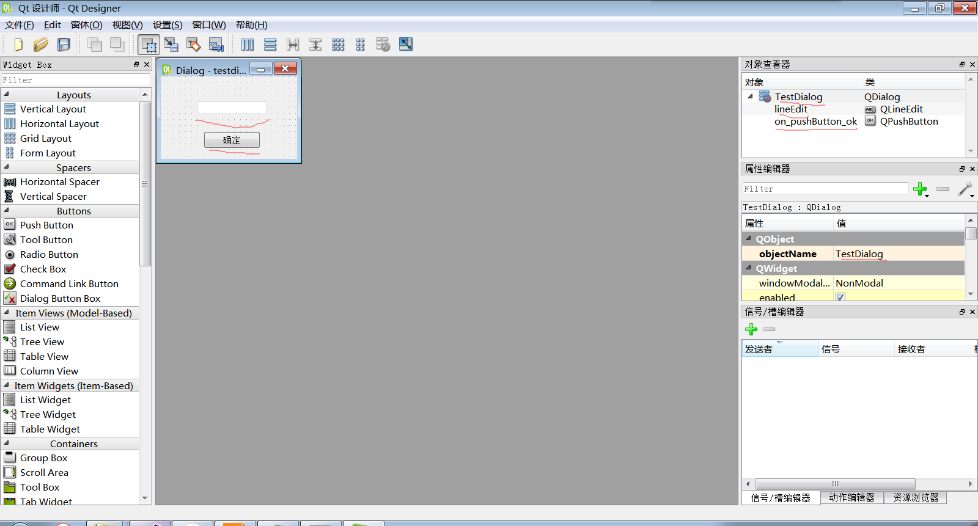The image size is (978, 526).
Task: Open the 设置(S) menu
Action: click(x=167, y=25)
